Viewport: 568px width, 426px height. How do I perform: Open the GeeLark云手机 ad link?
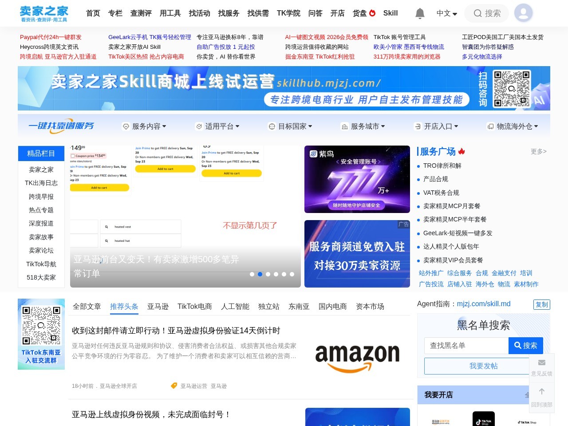[x=150, y=37]
